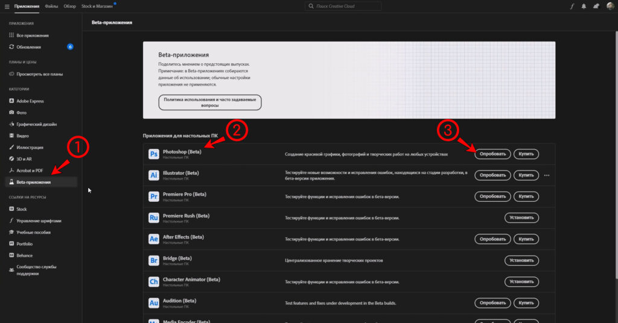Click the Character Animator (Beta) Ch icon
This screenshot has width=618, height=323.
pos(154,281)
